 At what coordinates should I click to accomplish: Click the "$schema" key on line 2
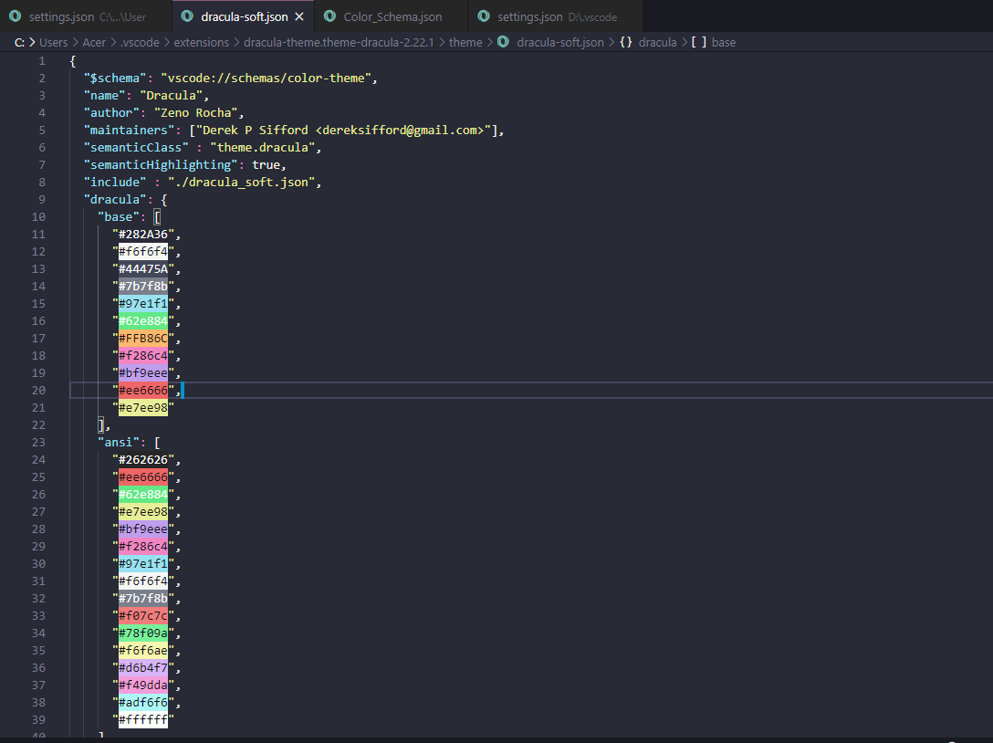click(x=115, y=78)
